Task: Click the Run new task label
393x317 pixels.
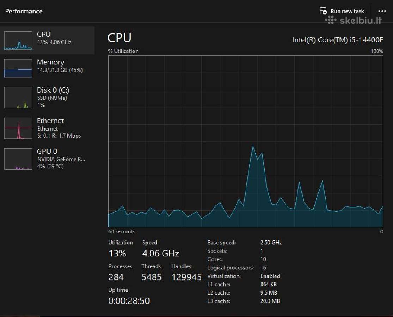Action: click(x=348, y=11)
